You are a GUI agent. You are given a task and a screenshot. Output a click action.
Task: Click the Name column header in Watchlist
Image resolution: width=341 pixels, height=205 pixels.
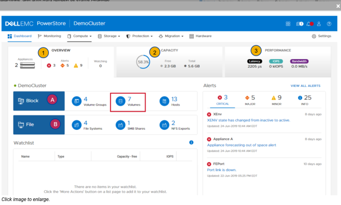26,157
